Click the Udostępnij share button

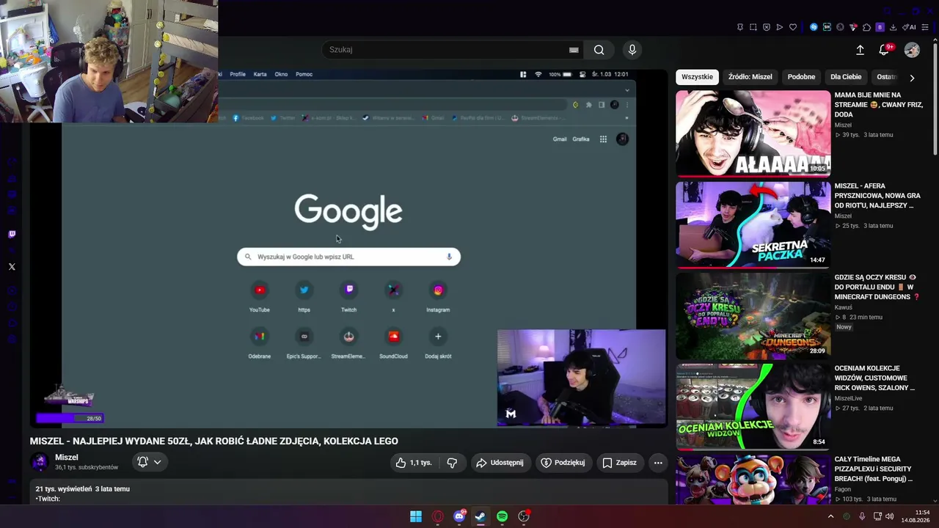pos(500,463)
